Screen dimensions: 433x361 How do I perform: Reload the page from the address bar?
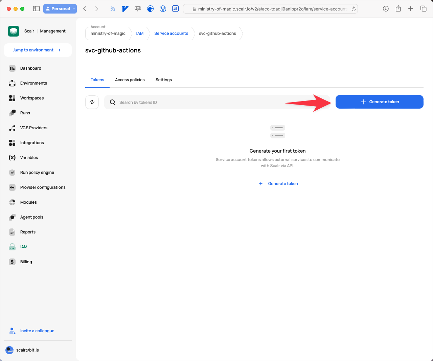(354, 9)
